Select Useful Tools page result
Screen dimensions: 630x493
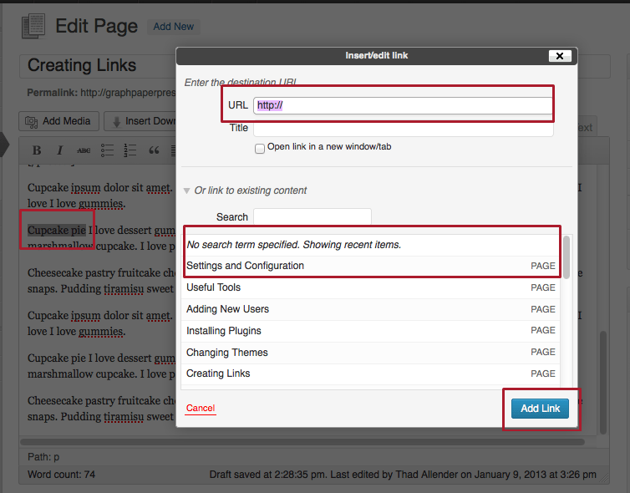pyautogui.click(x=371, y=287)
